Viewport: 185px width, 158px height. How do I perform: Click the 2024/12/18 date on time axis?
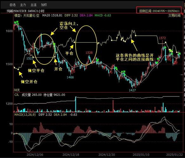[x=71, y=155]
